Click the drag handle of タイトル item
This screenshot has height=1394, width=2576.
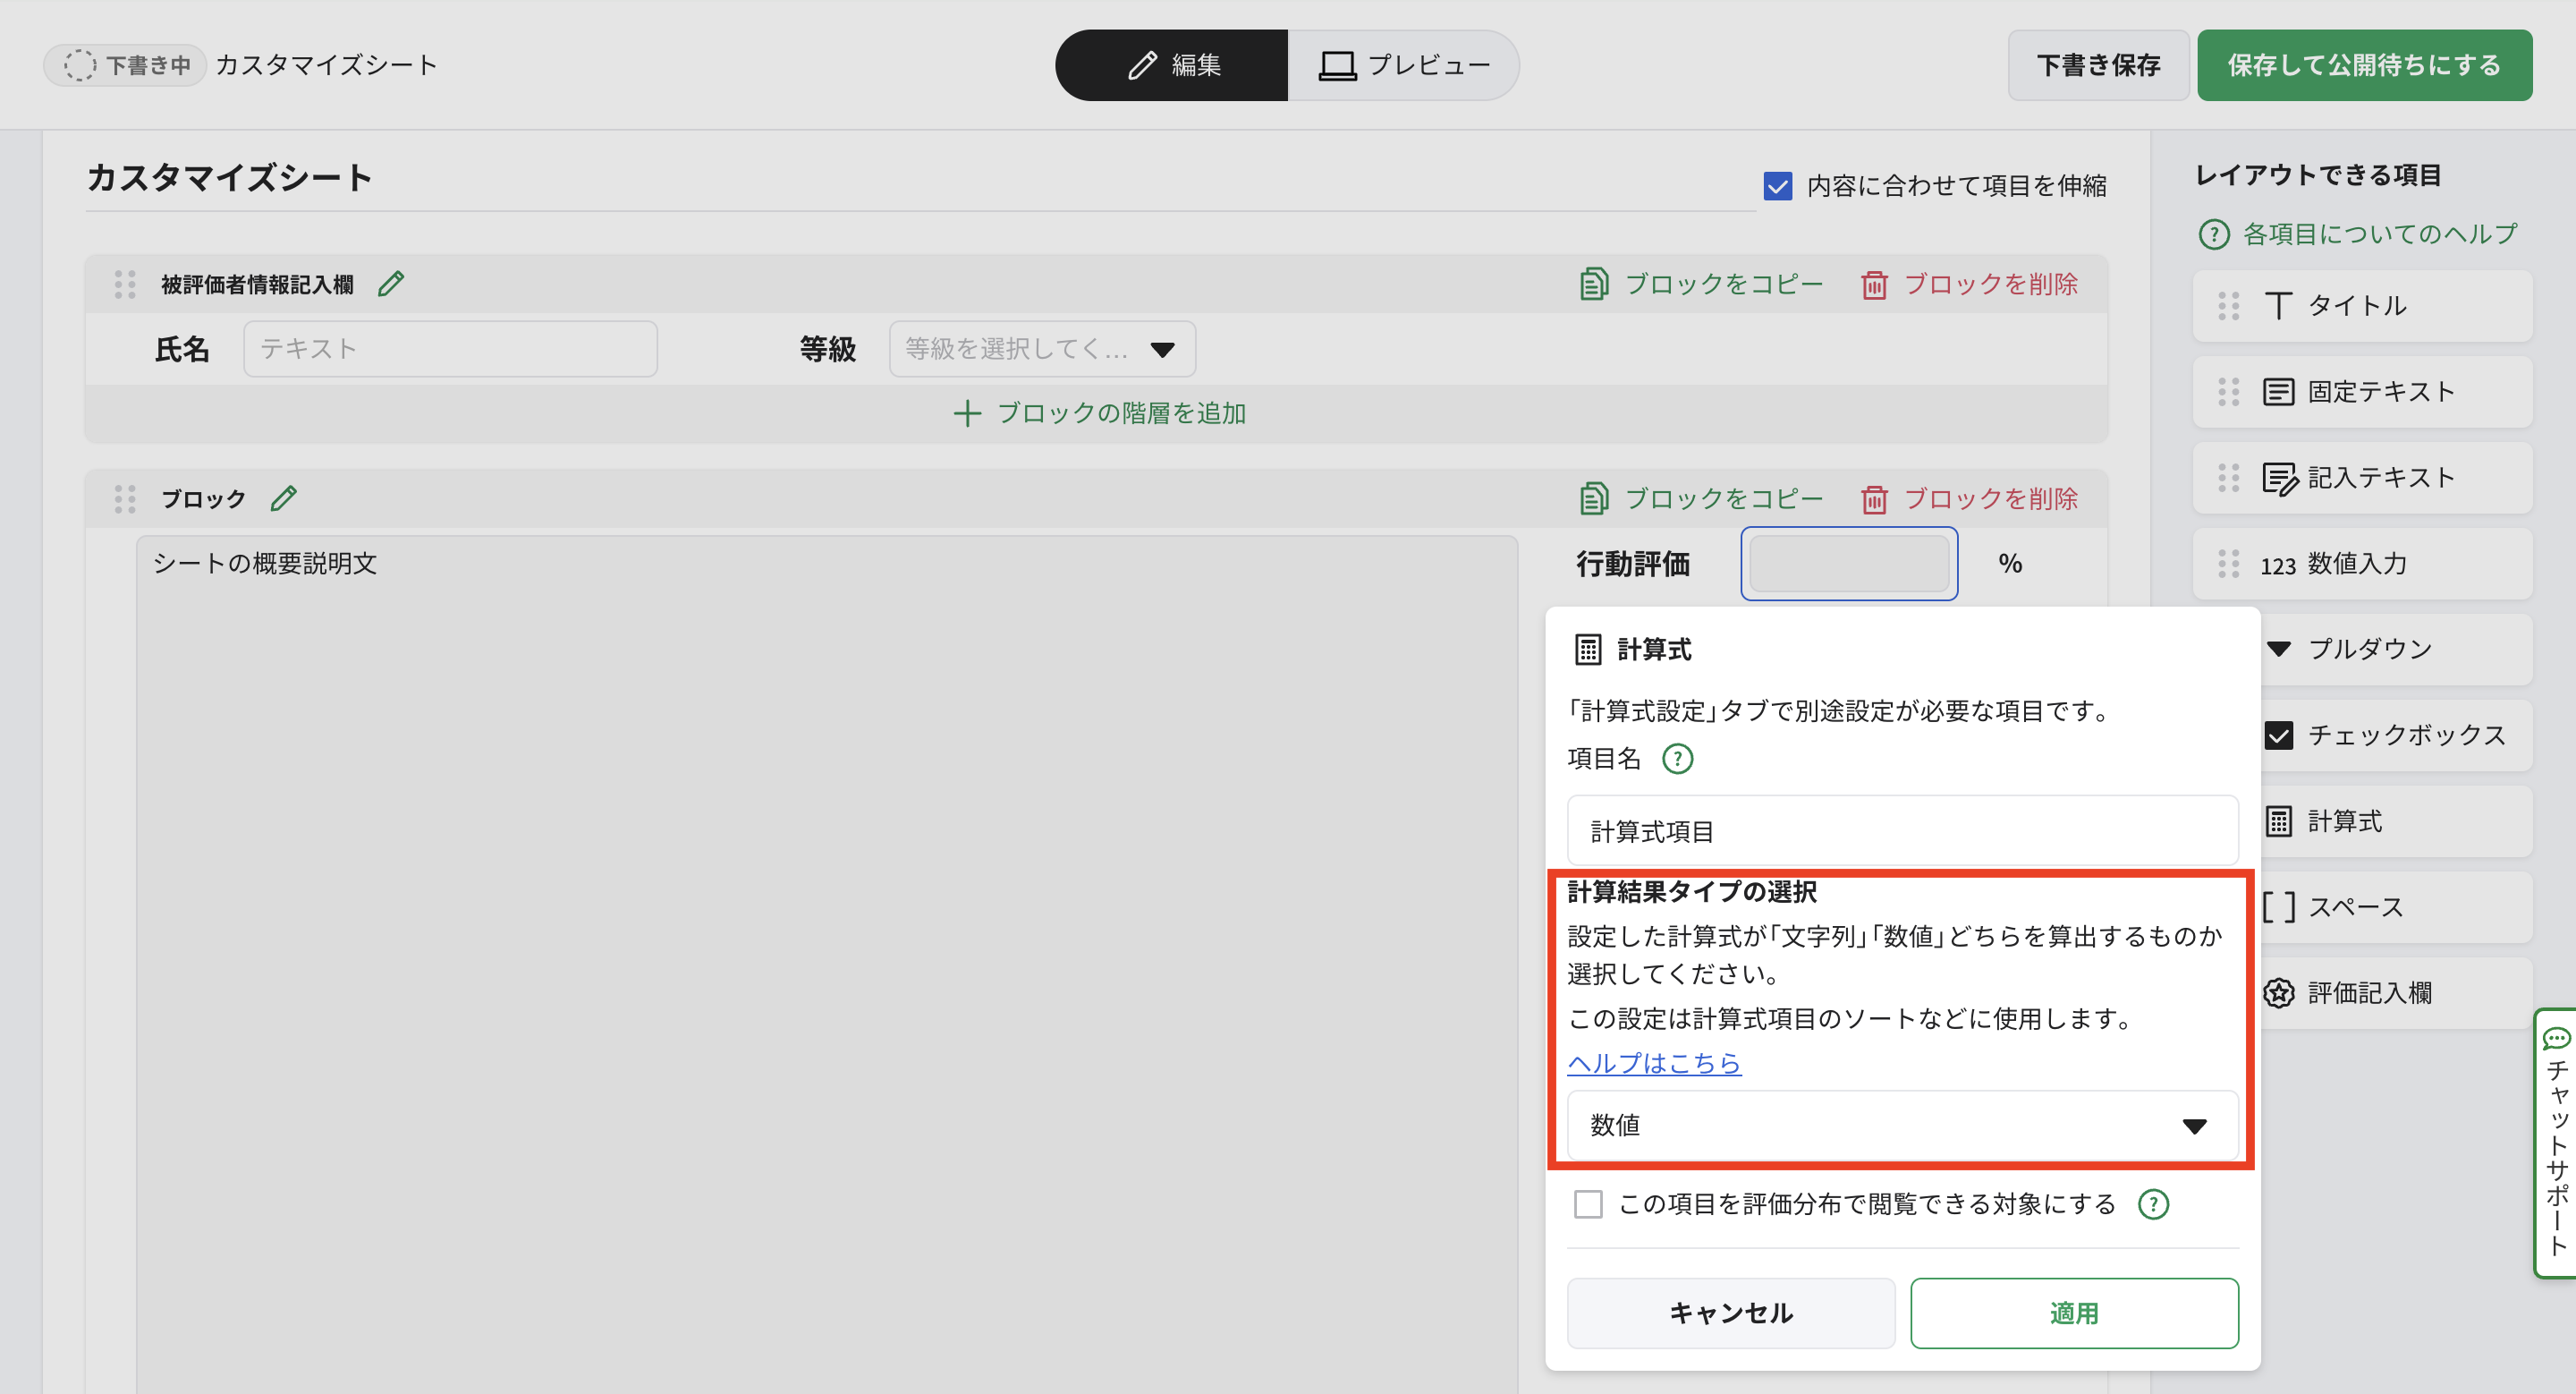coord(2228,306)
